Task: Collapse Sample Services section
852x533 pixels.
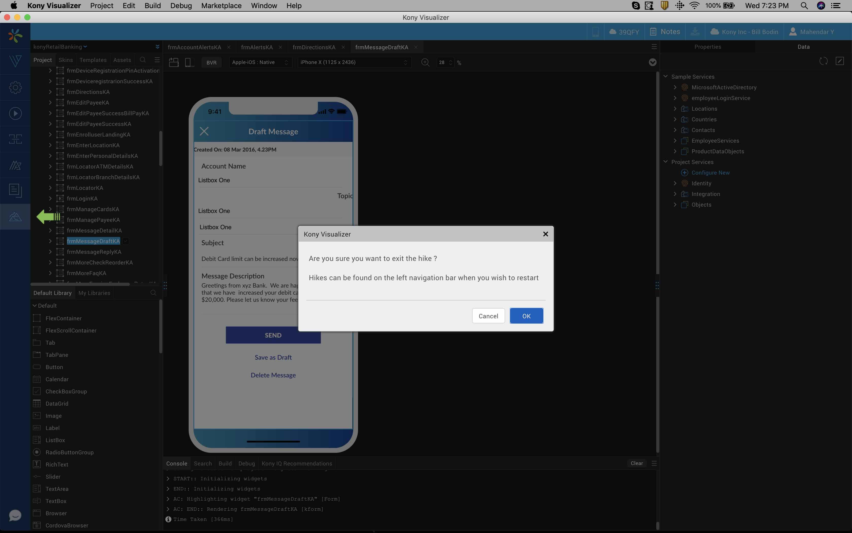Action: point(665,76)
